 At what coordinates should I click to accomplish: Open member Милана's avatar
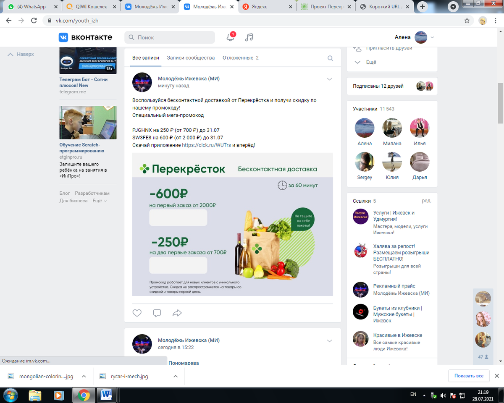(x=392, y=128)
